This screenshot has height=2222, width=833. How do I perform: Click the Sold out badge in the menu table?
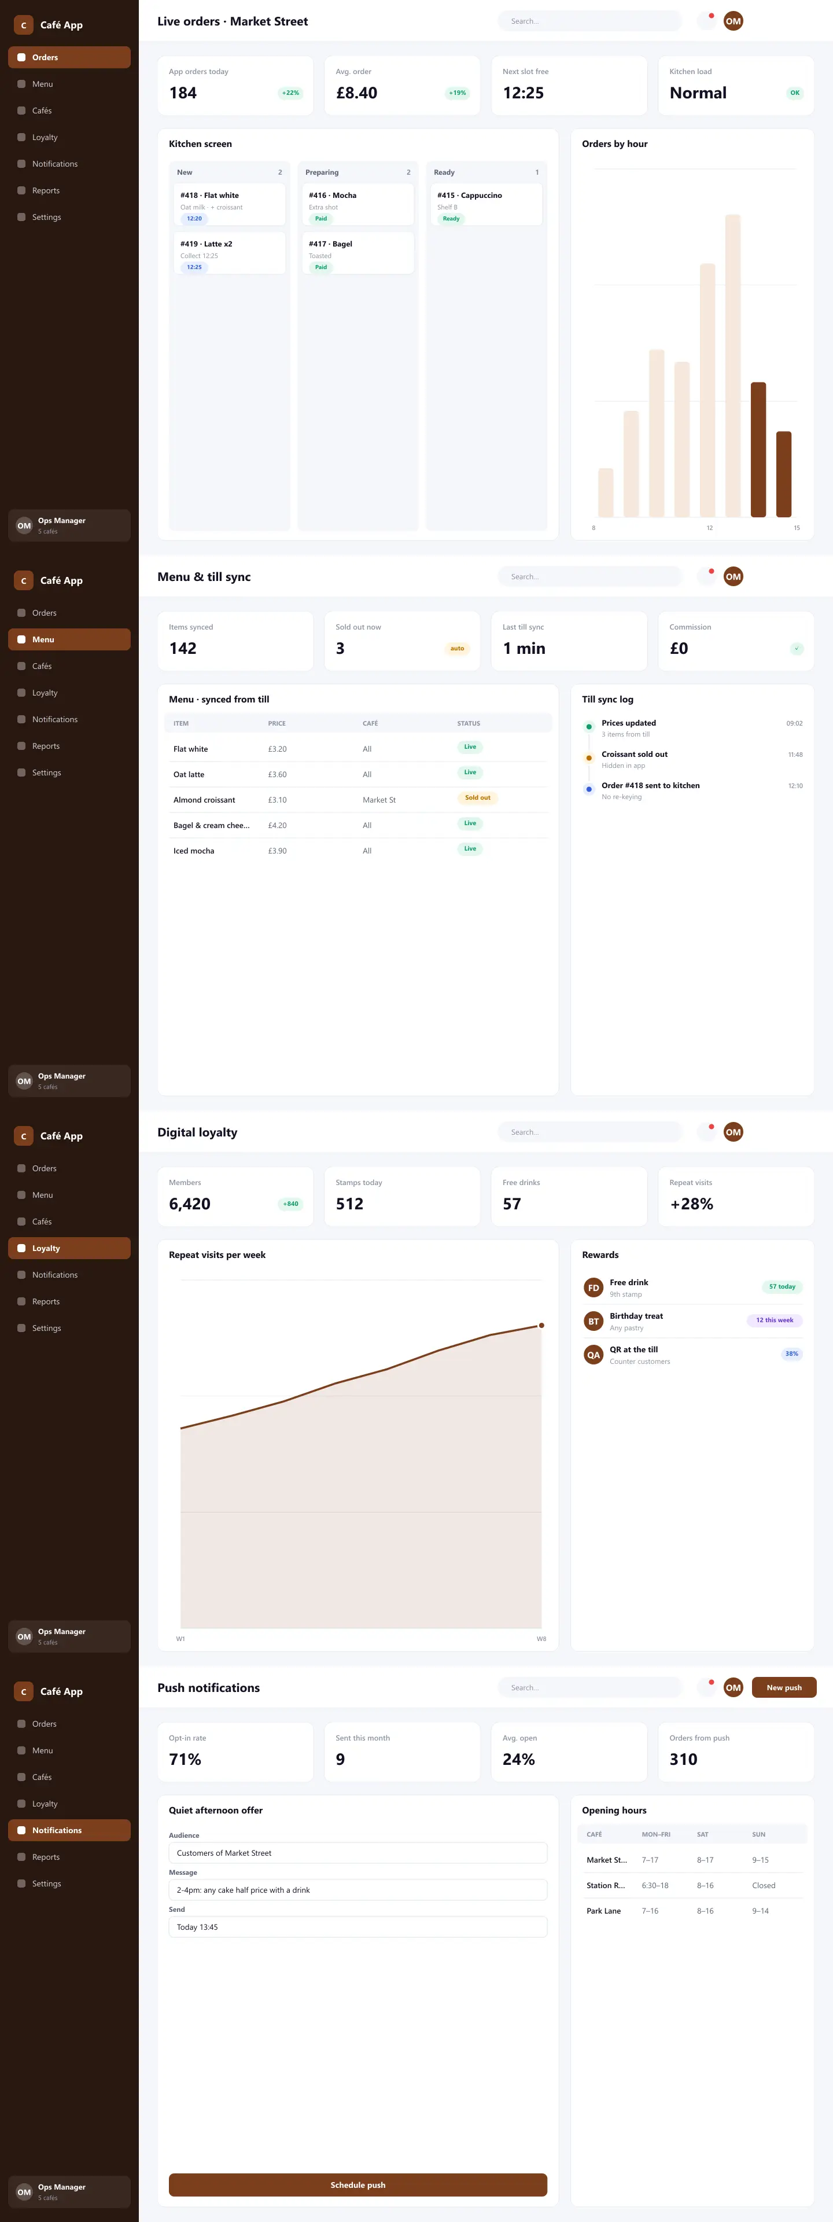pos(478,798)
